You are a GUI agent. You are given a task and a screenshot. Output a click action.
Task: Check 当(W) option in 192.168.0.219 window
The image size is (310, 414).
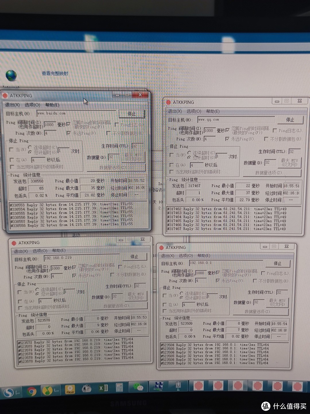click(x=20, y=292)
